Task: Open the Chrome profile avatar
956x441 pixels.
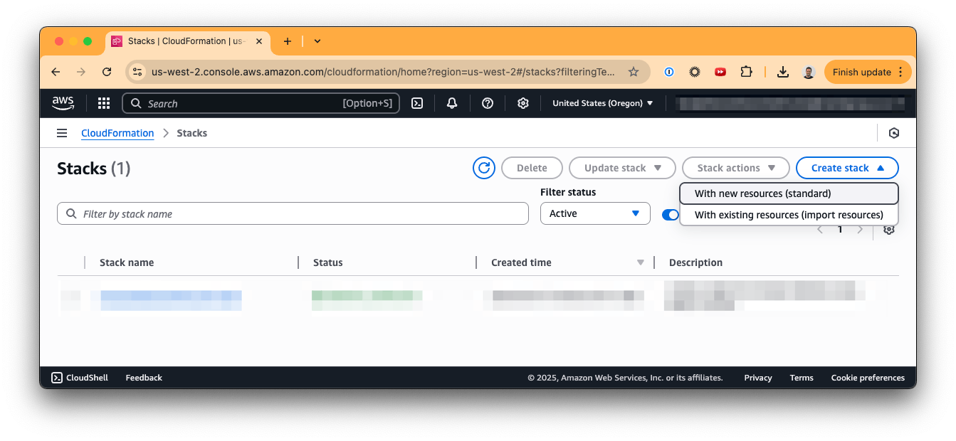Action: pos(808,72)
